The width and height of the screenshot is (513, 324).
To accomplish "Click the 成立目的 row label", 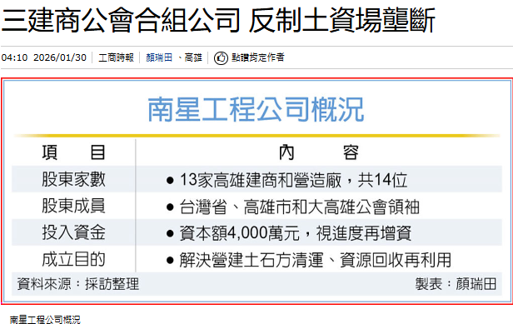I will (73, 260).
